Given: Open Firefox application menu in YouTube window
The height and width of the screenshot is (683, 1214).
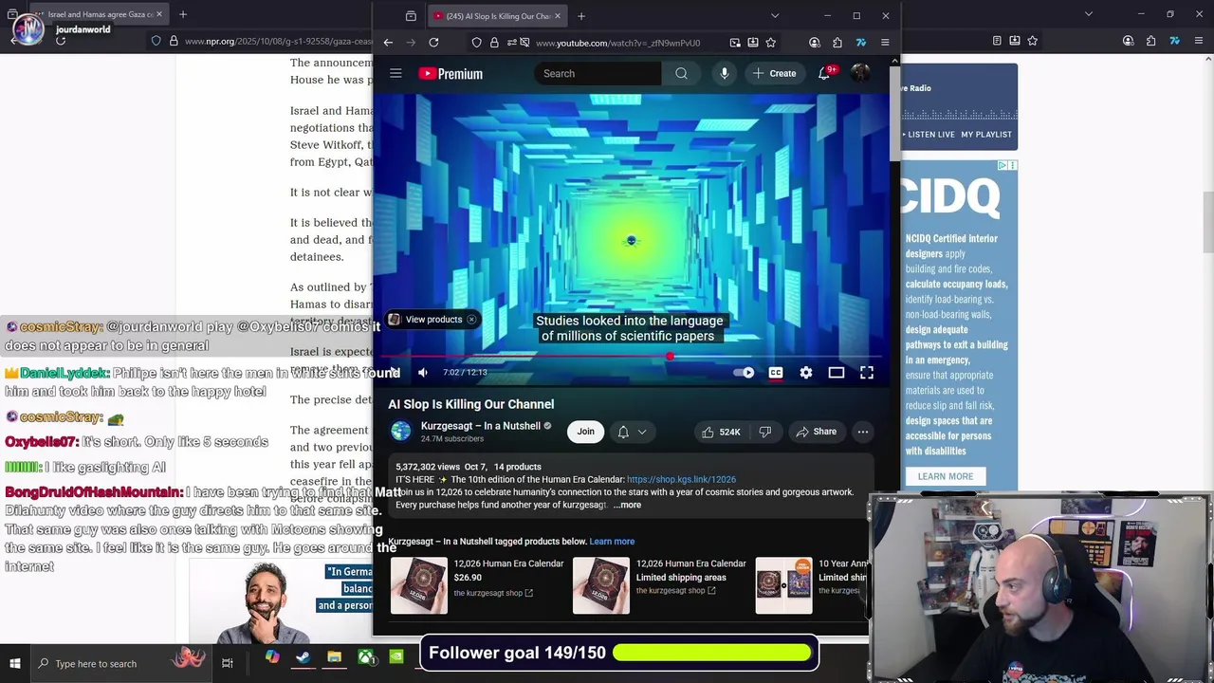Looking at the screenshot, I should (x=885, y=43).
